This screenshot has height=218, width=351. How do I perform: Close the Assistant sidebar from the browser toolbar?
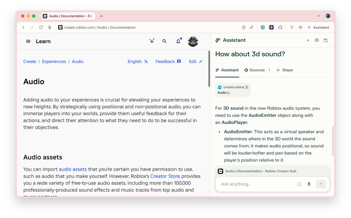318,27
